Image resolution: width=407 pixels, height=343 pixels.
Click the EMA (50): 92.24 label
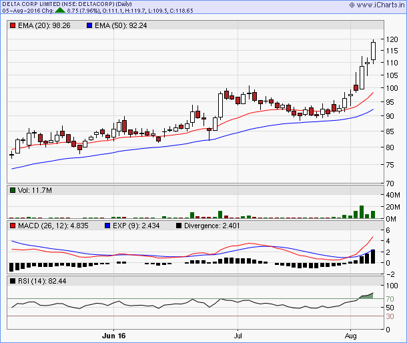pyautogui.click(x=121, y=26)
